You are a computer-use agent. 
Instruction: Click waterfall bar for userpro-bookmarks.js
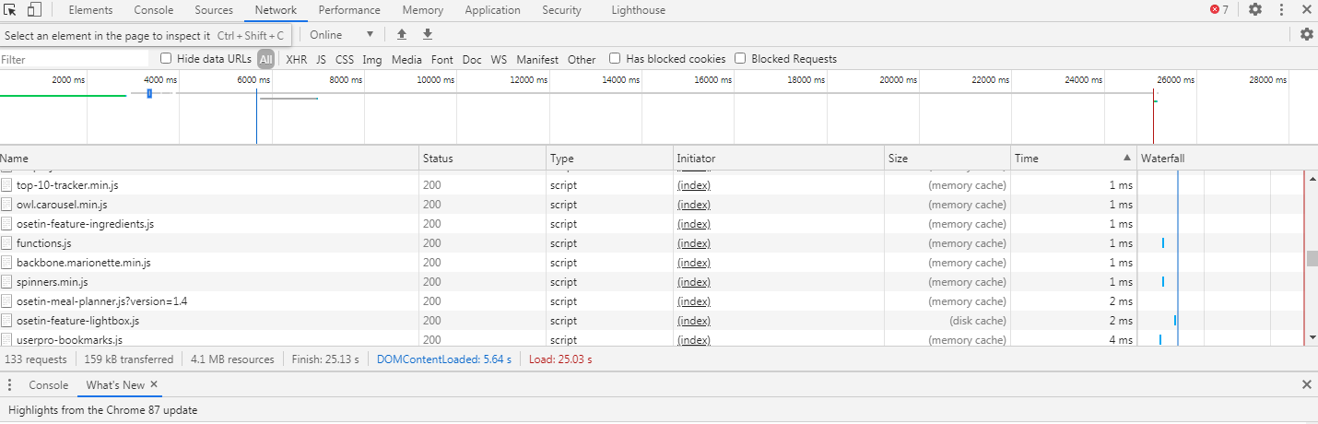click(1160, 339)
